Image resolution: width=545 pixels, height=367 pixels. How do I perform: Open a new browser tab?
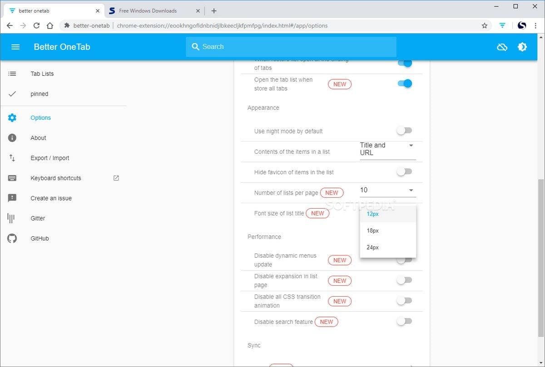tap(214, 11)
